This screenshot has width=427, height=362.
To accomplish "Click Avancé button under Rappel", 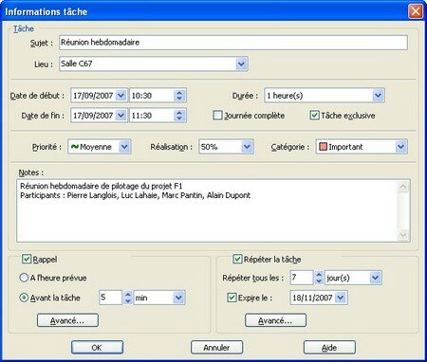I will click(x=67, y=320).
